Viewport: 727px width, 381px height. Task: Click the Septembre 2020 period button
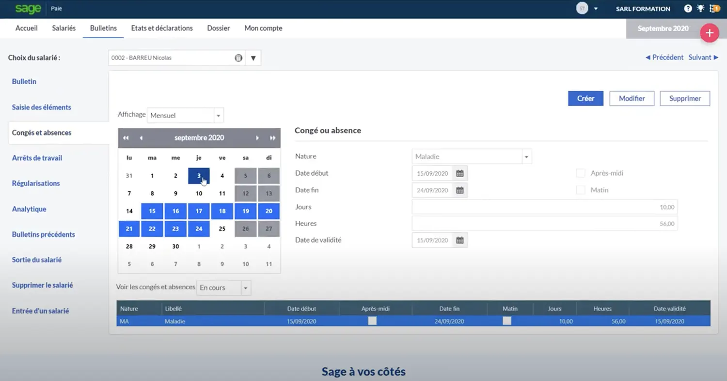pos(663,29)
